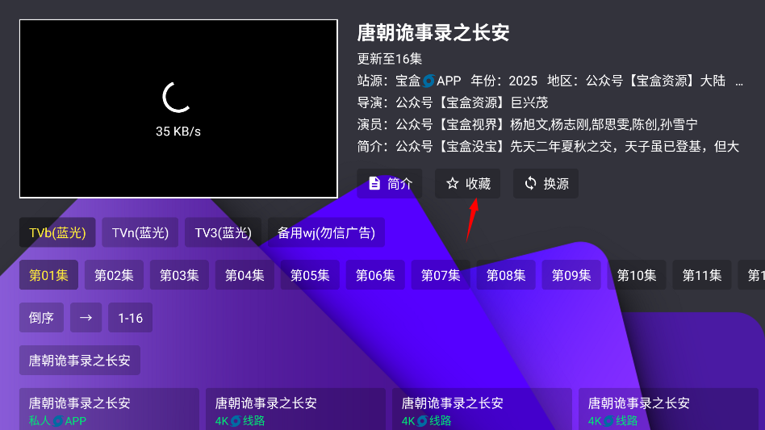Viewport: 765px width, 430px height.
Task: Click the 更新至16集 status text
Action: 390,59
